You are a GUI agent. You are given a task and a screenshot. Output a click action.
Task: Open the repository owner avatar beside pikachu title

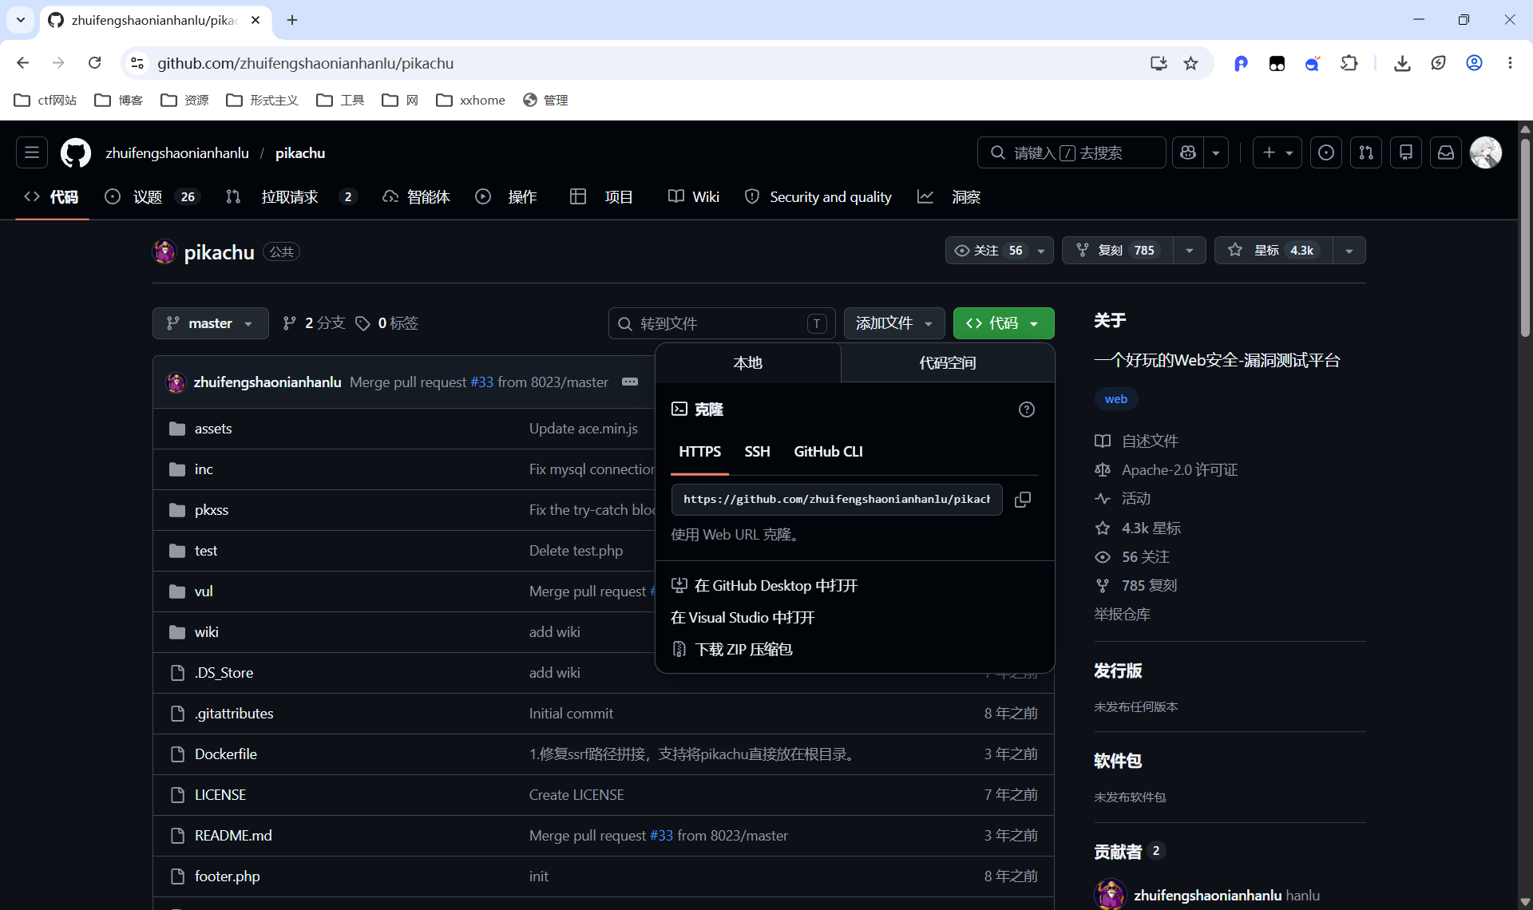coord(164,251)
